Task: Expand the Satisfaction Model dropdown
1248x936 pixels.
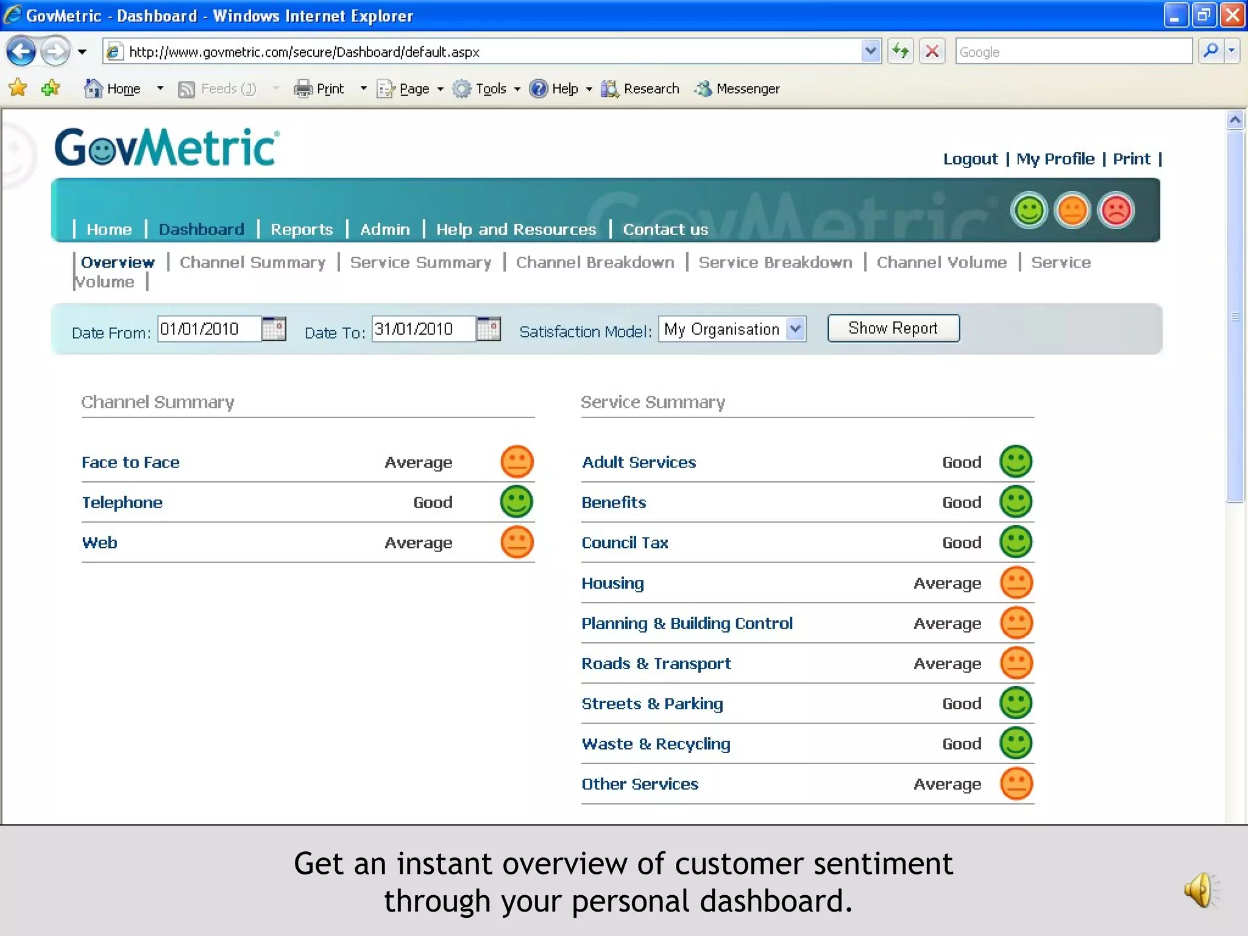Action: pos(795,329)
